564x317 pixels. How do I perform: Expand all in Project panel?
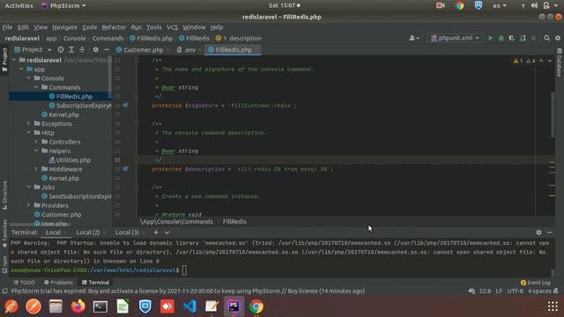pos(71,49)
